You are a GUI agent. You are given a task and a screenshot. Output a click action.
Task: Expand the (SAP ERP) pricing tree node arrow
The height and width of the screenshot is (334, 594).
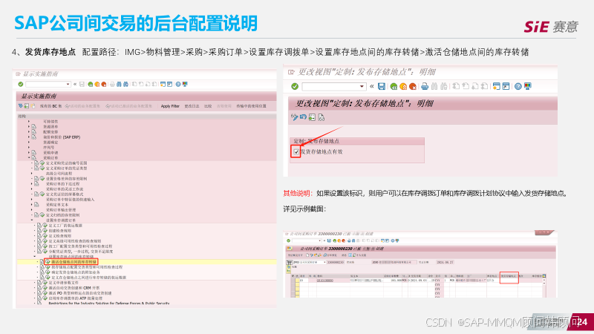tap(29, 137)
